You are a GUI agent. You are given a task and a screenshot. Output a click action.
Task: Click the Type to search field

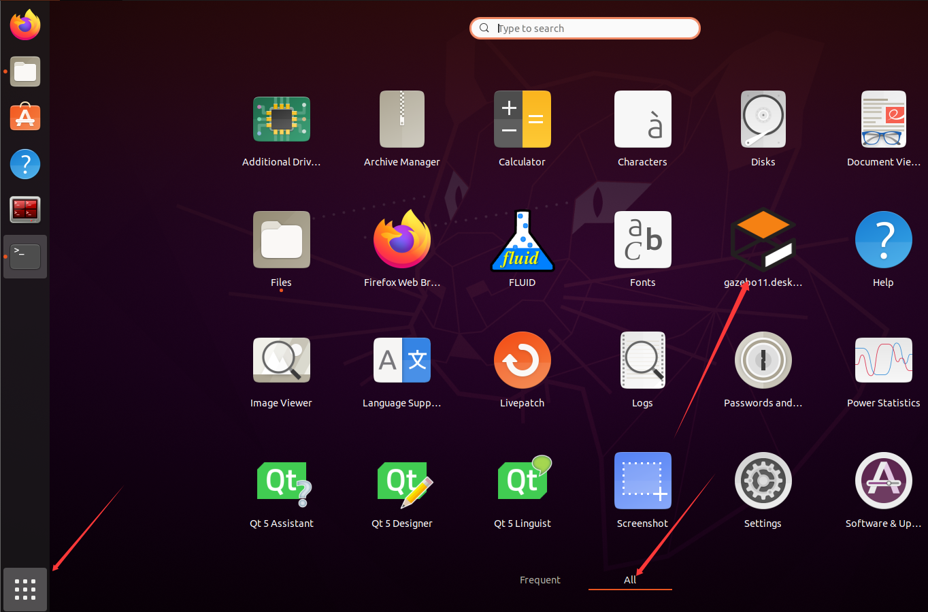tap(585, 28)
